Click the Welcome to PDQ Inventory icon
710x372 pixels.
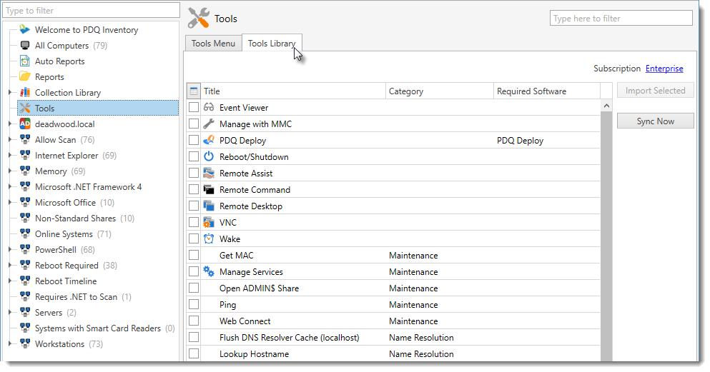pos(25,30)
